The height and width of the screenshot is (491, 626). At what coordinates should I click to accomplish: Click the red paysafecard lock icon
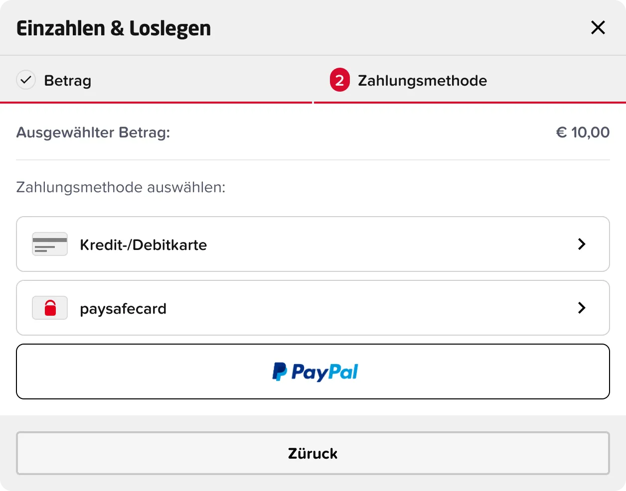coord(50,308)
